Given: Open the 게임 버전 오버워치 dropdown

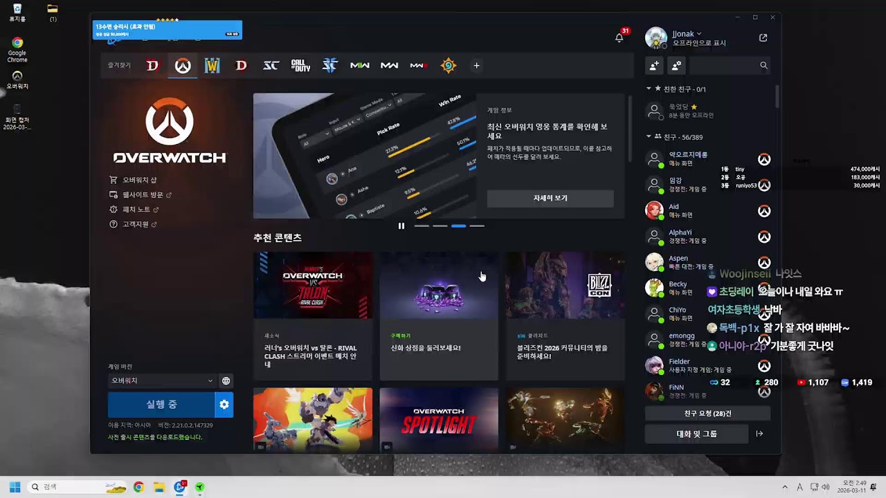Looking at the screenshot, I should click(x=162, y=381).
